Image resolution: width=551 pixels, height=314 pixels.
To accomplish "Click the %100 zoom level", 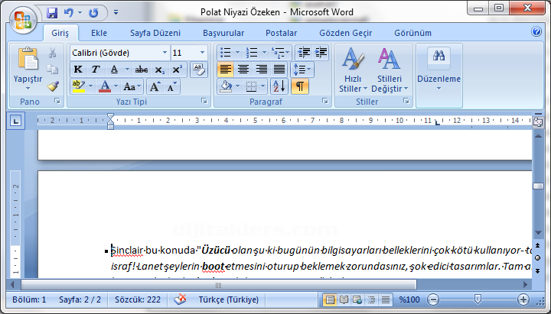I will point(409,299).
